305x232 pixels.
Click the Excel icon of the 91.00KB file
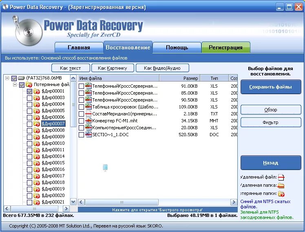(88, 86)
